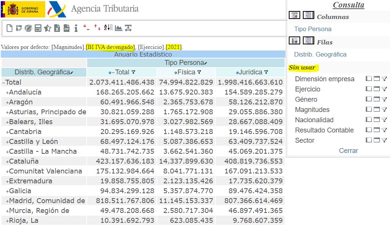
Task: Click the star favorites icon
Action: coord(48,28)
